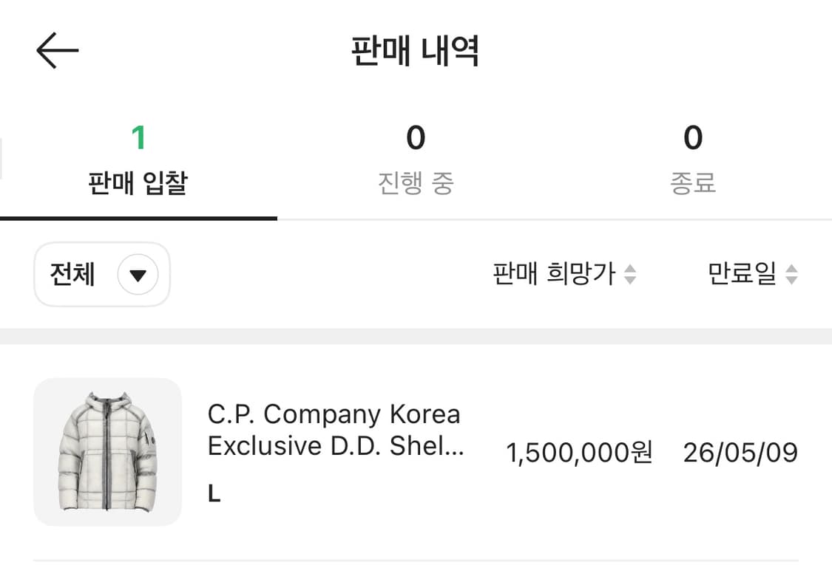Open the 전체 filter dropdown
Viewport: 832px width, 579px height.
pyautogui.click(x=101, y=274)
